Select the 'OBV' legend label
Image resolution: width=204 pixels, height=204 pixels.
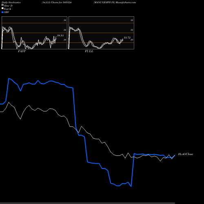pyautogui.click(x=7, y=12)
